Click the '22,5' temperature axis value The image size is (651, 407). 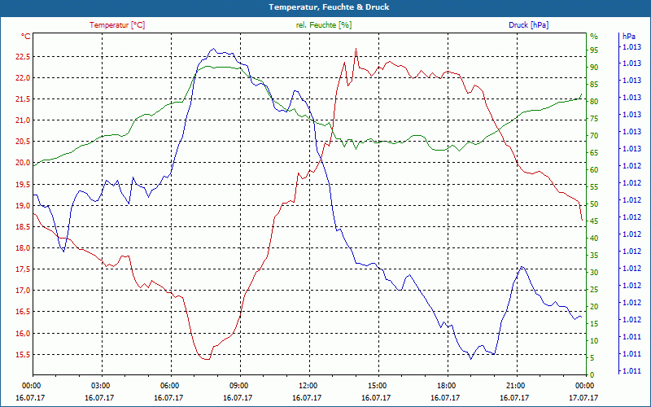[23, 57]
